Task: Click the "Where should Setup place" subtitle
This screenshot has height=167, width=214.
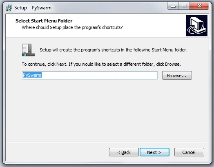Action: [72, 27]
